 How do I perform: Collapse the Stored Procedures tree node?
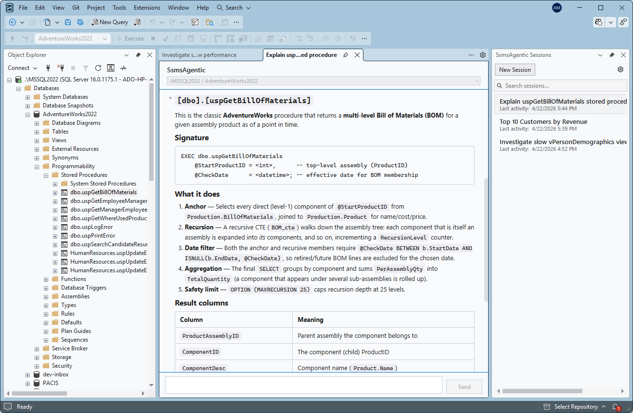(x=46, y=174)
